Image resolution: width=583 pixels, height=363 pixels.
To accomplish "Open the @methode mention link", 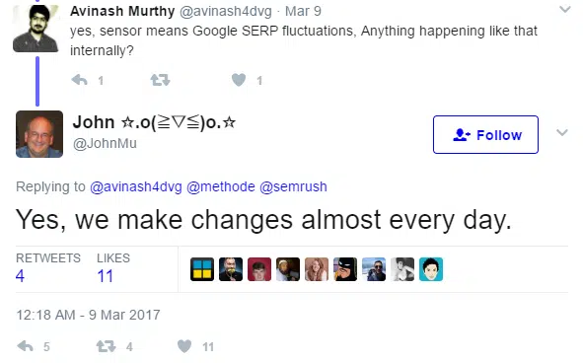I will click(x=221, y=186).
